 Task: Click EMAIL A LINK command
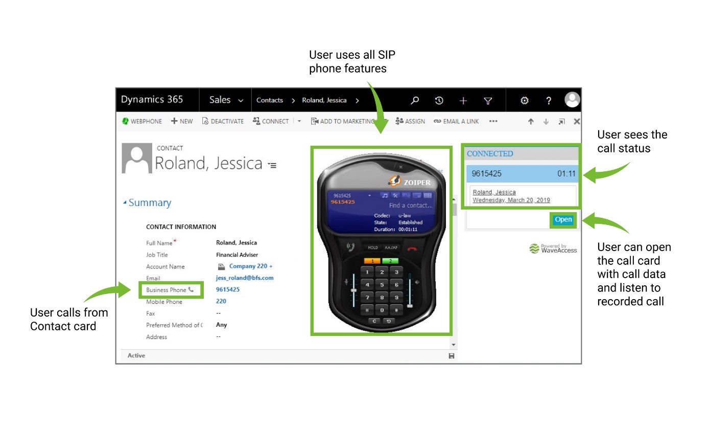[x=457, y=121]
